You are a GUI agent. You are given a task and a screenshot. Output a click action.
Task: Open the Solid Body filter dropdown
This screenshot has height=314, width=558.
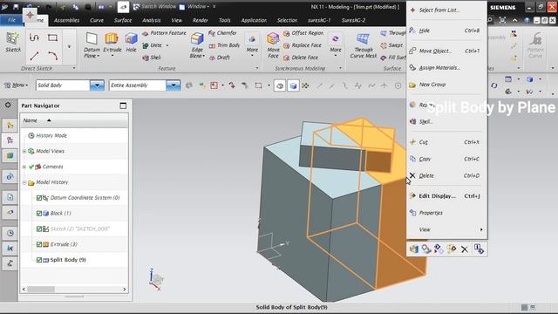coord(97,85)
